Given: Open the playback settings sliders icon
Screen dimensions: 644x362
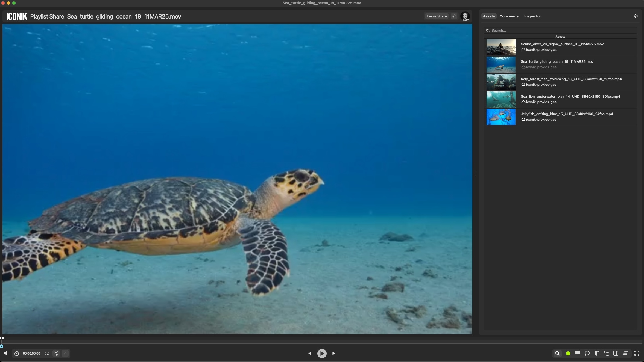Looking at the screenshot, I should tap(56, 353).
